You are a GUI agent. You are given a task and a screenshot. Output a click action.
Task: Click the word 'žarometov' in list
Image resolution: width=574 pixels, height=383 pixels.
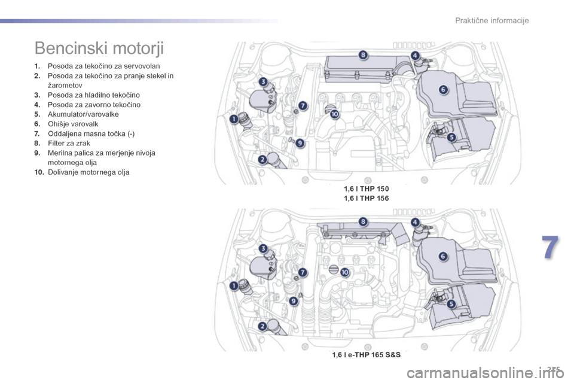click(x=65, y=86)
